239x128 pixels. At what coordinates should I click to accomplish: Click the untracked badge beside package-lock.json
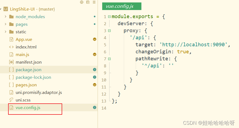point(95,77)
